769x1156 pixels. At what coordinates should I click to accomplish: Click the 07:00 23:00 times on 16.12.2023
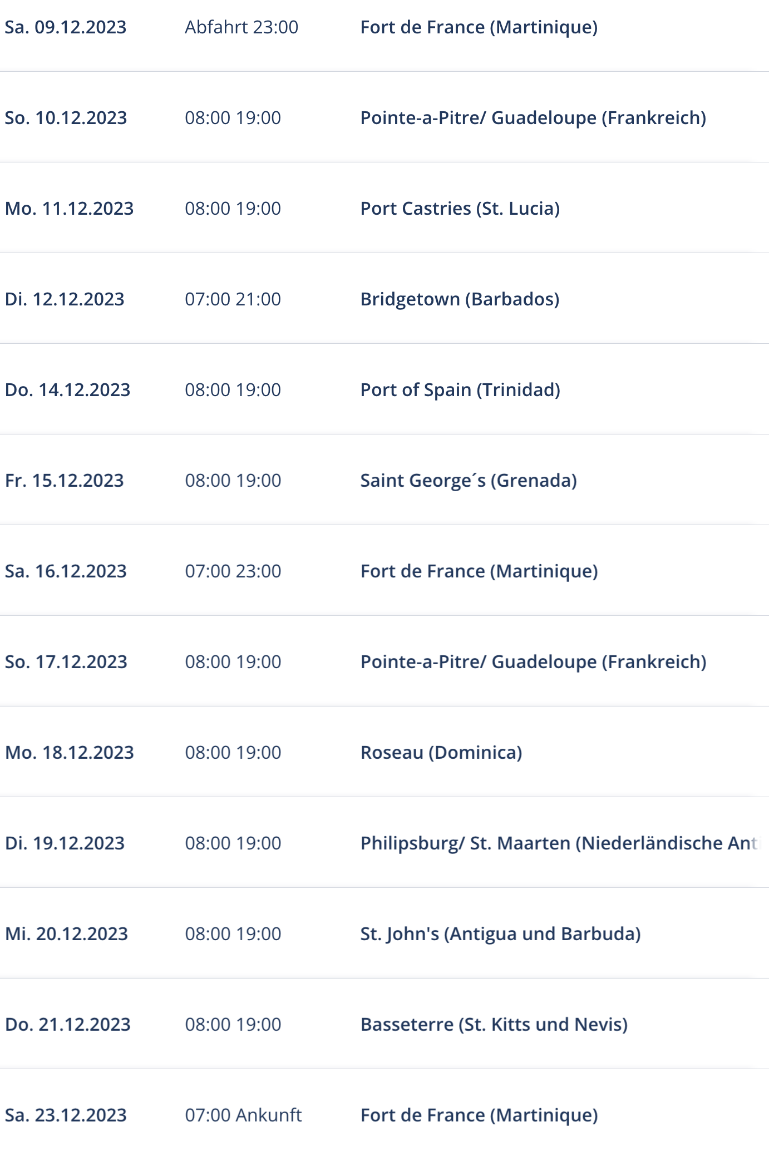(233, 571)
